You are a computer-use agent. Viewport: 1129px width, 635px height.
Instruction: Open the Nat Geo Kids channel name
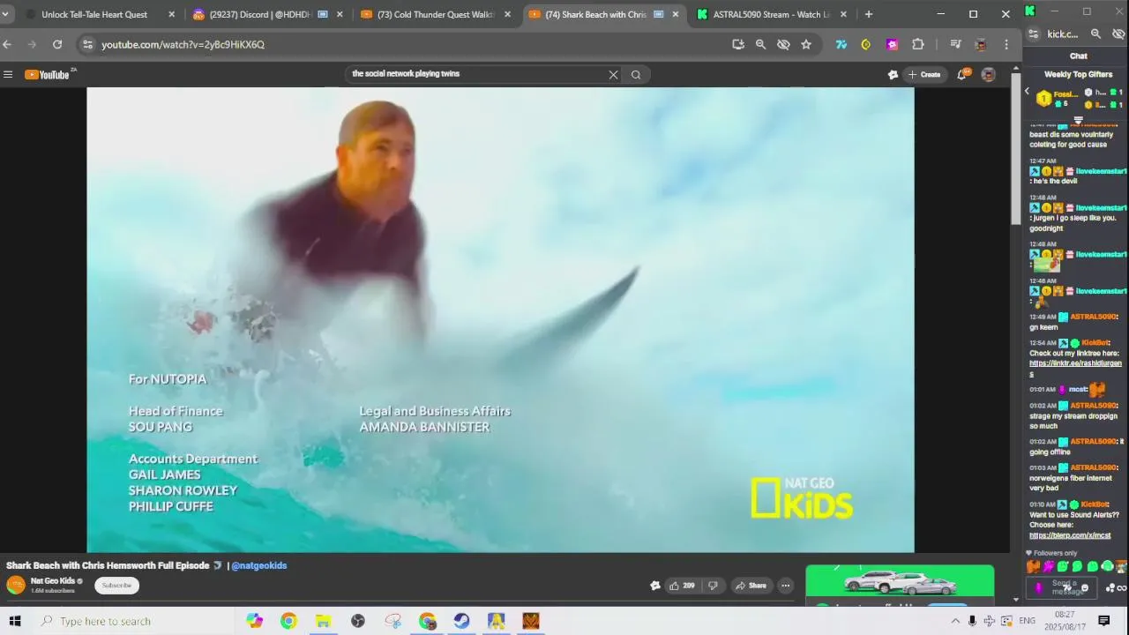tap(53, 581)
